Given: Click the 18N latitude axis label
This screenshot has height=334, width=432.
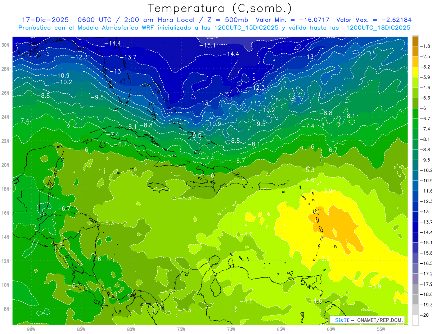Looking at the screenshot, I should [6, 189].
